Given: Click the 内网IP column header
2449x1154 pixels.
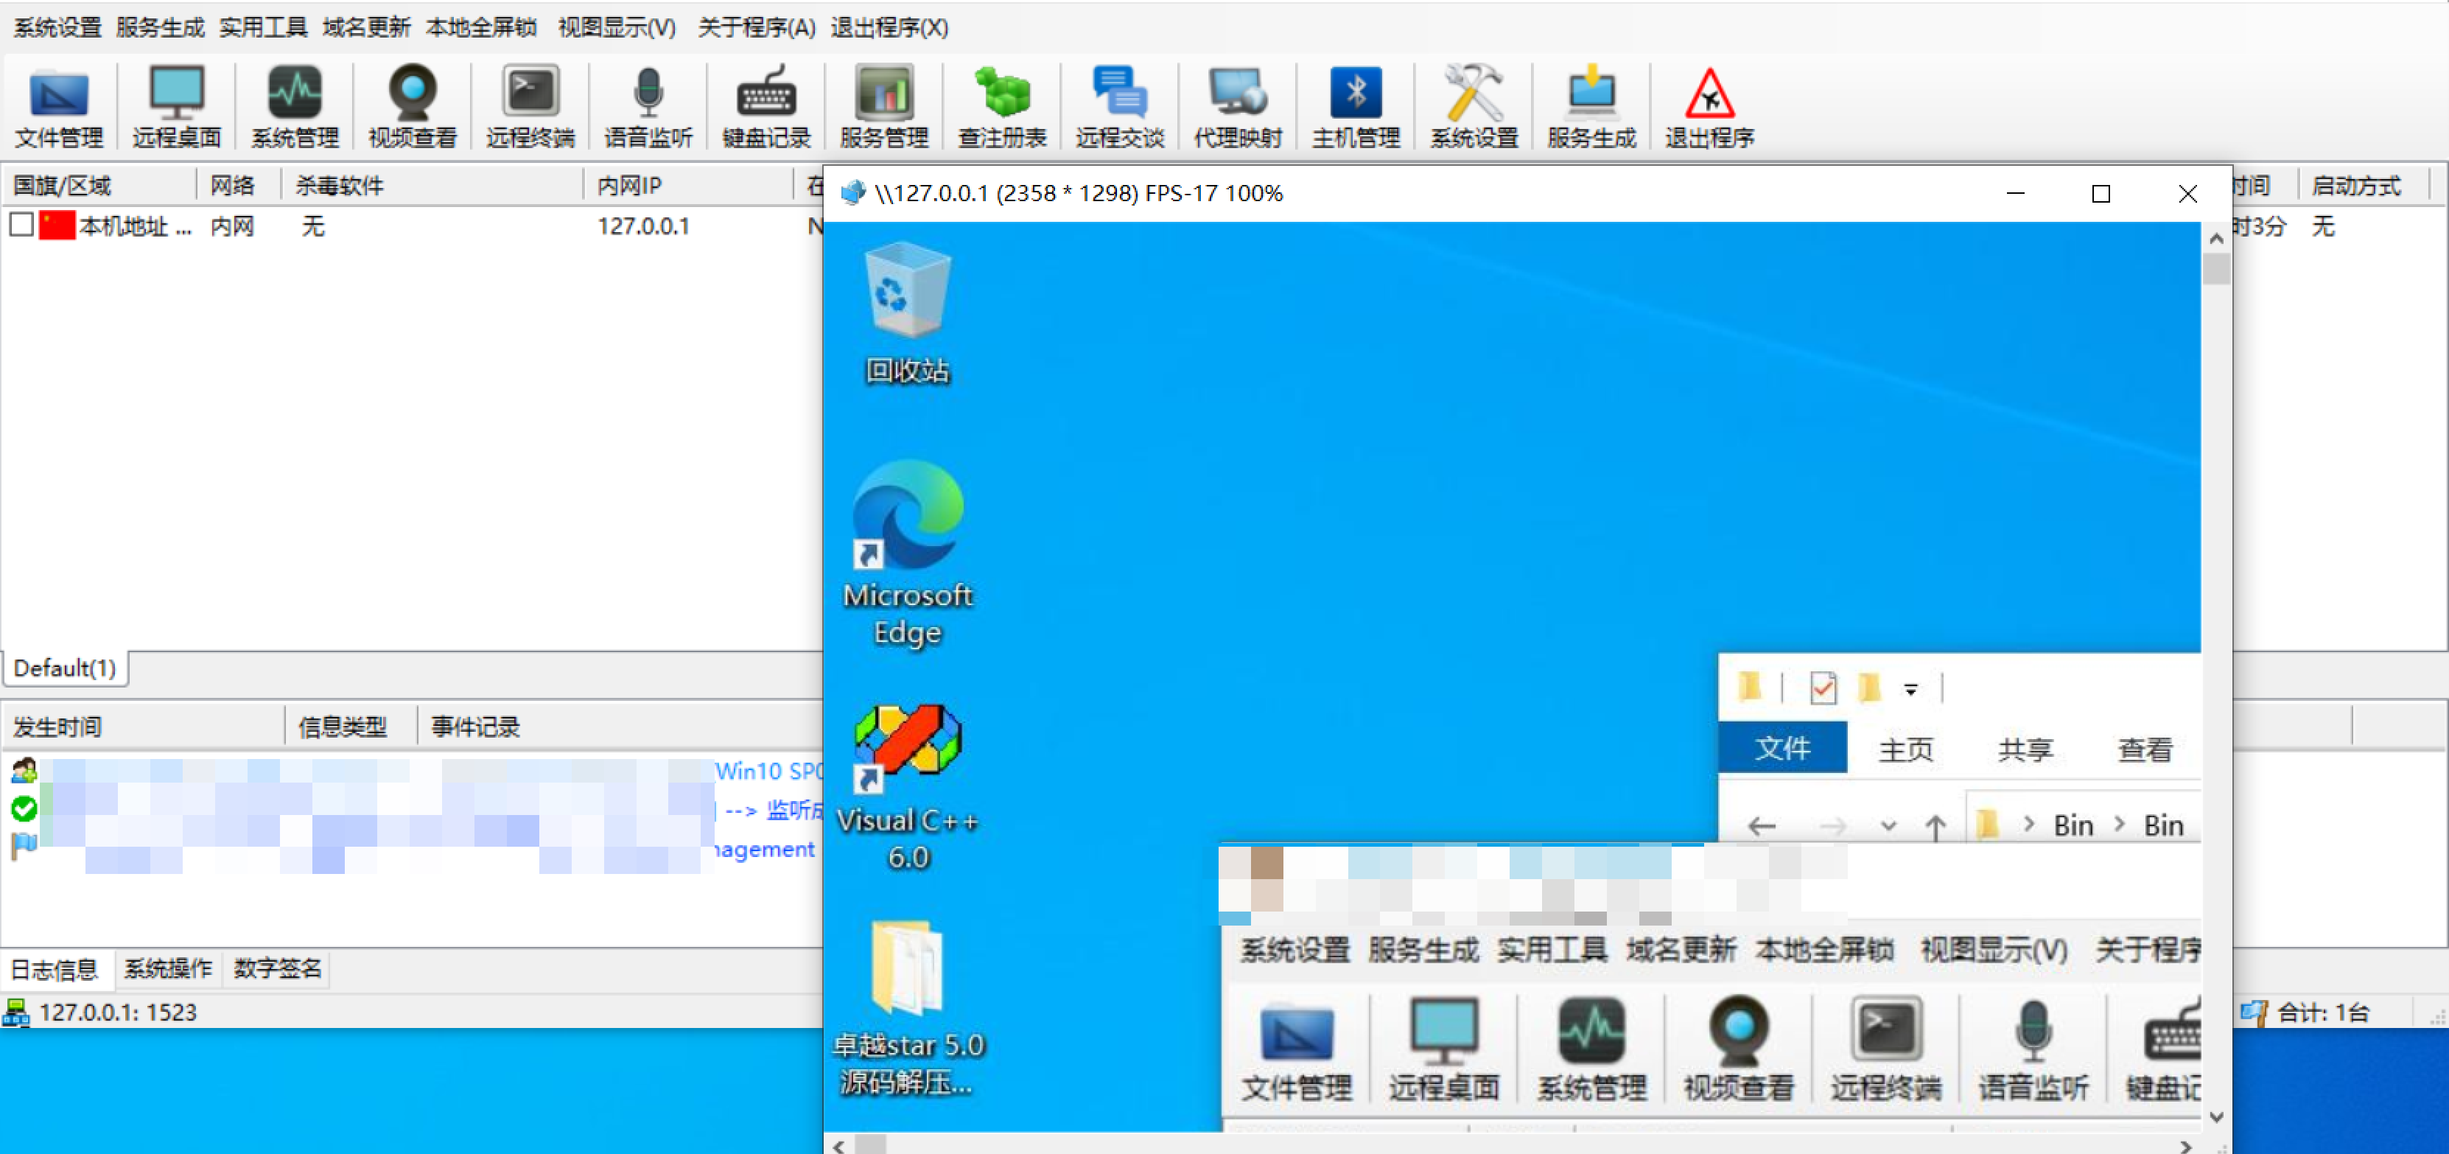Looking at the screenshot, I should click(628, 186).
